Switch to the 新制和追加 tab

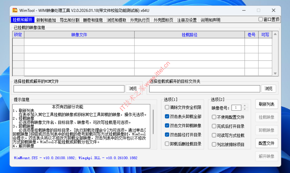click(46, 20)
